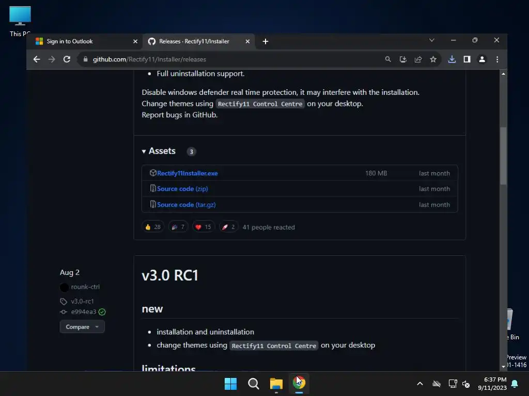Go back using browser back arrow
Screen dimensions: 529x396
point(37,59)
